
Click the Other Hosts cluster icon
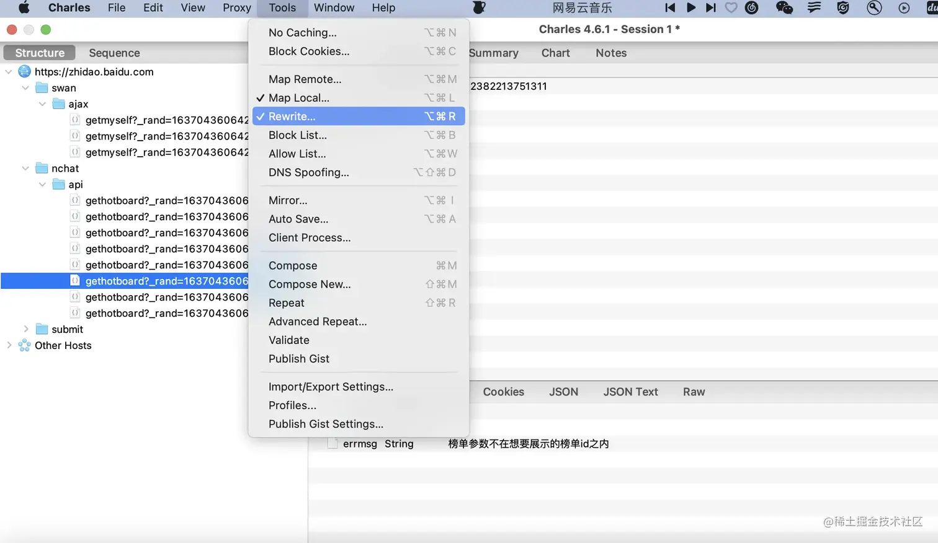24,345
